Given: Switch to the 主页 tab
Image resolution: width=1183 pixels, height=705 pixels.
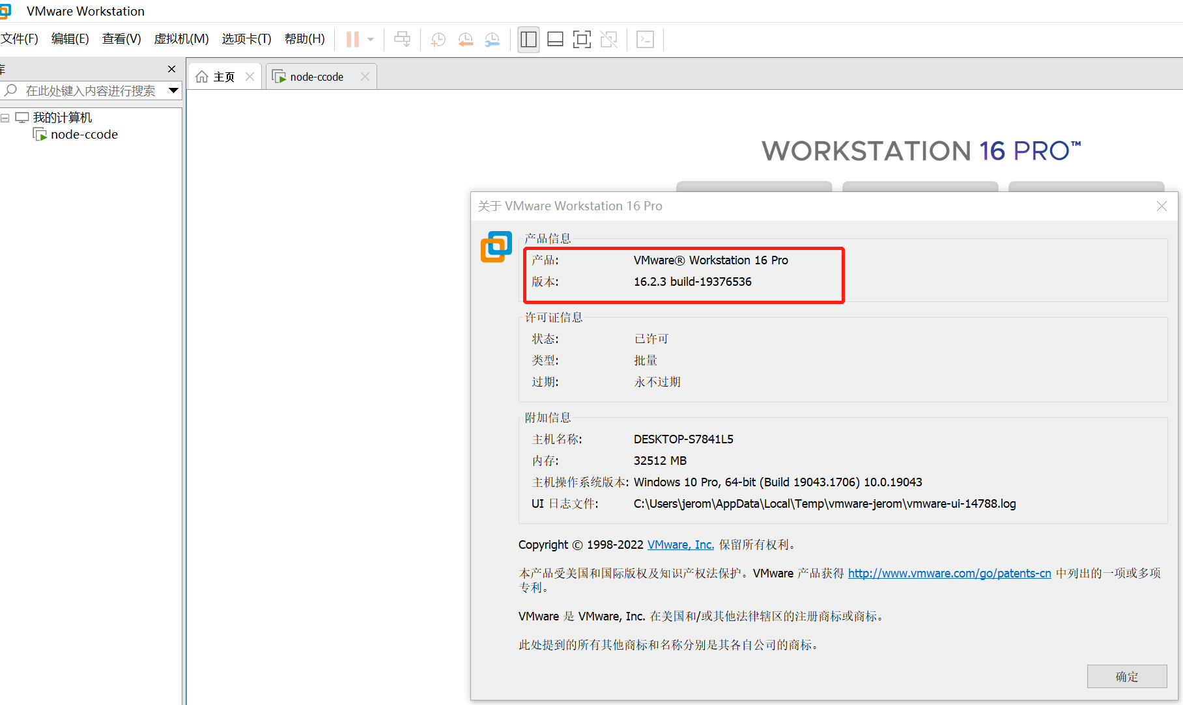Looking at the screenshot, I should pos(223,77).
